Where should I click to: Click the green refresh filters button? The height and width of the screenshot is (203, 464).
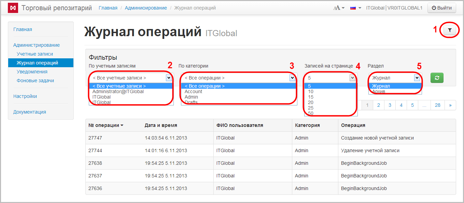click(x=437, y=78)
